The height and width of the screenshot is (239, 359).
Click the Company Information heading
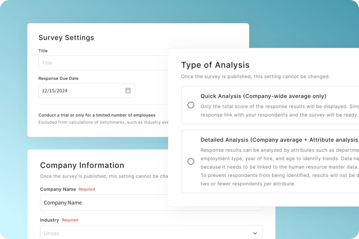pos(82,165)
